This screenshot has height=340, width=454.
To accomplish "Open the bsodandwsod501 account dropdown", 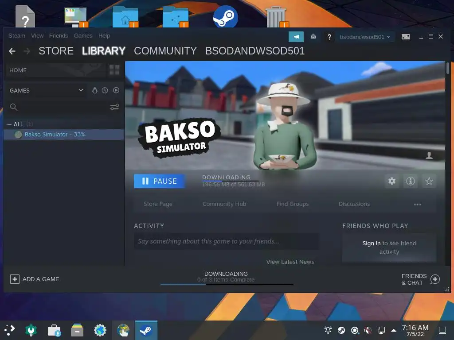I will point(365,37).
